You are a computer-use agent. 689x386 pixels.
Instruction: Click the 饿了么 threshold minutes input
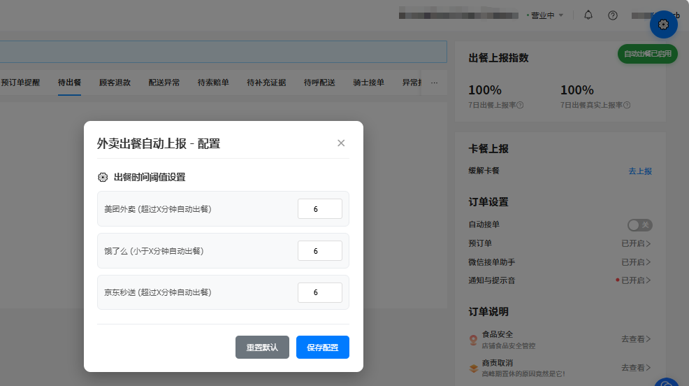click(x=320, y=250)
